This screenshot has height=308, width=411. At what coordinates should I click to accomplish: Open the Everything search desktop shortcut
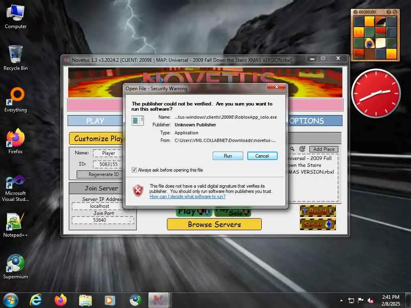[16, 100]
